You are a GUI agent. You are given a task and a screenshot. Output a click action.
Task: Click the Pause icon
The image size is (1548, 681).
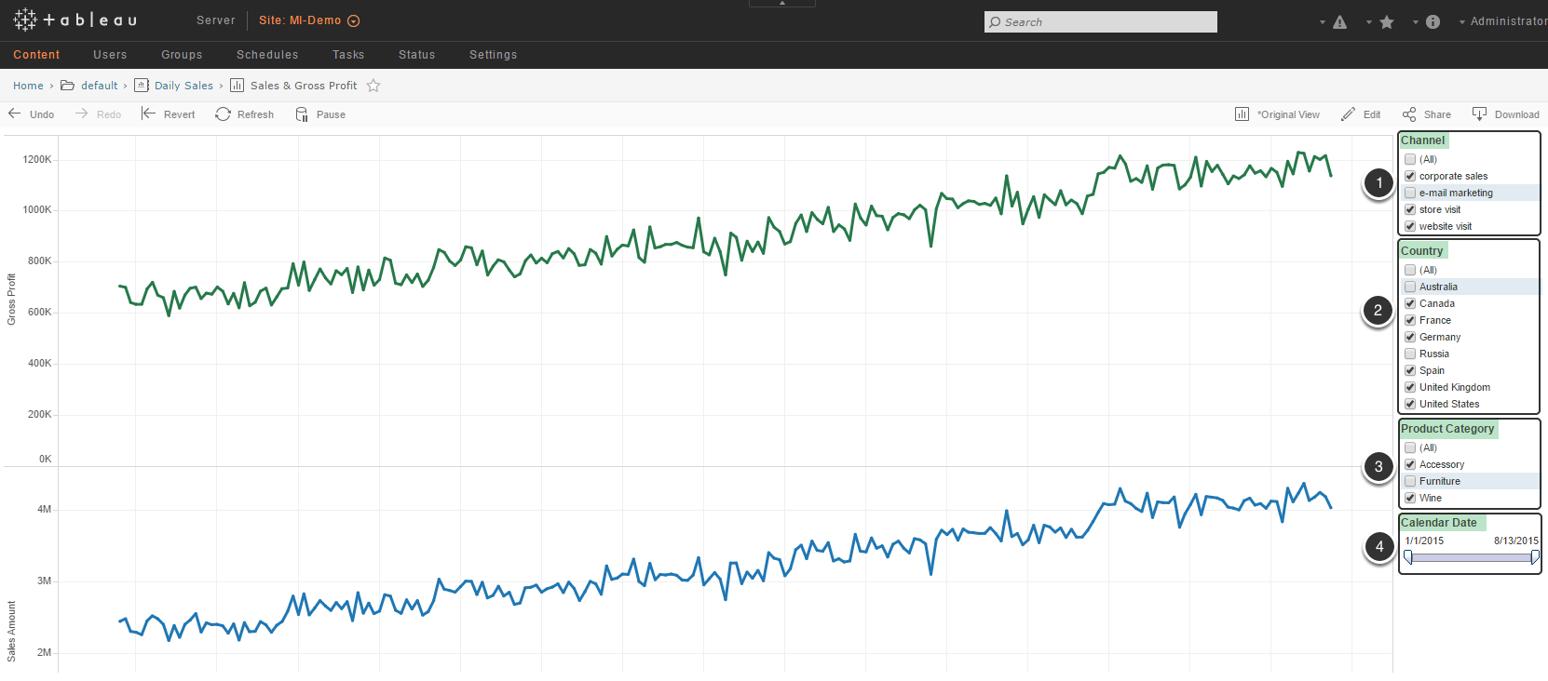[302, 114]
